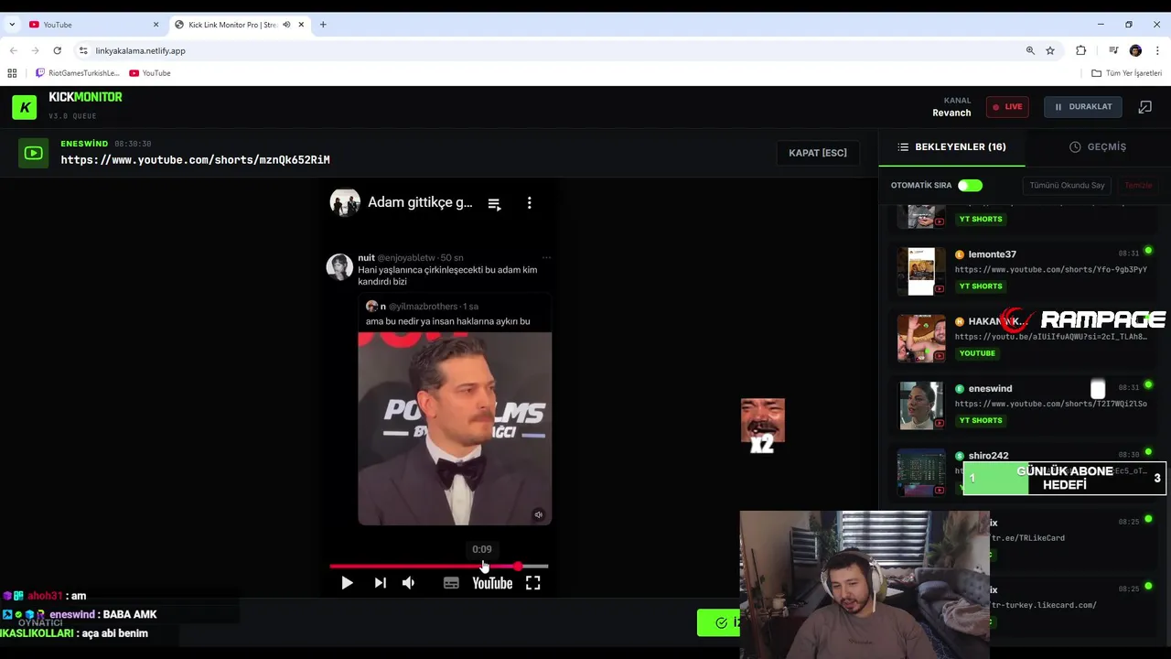Viewport: 1171px width, 659px height.
Task: Click the Temizle clear button
Action: pyautogui.click(x=1138, y=186)
